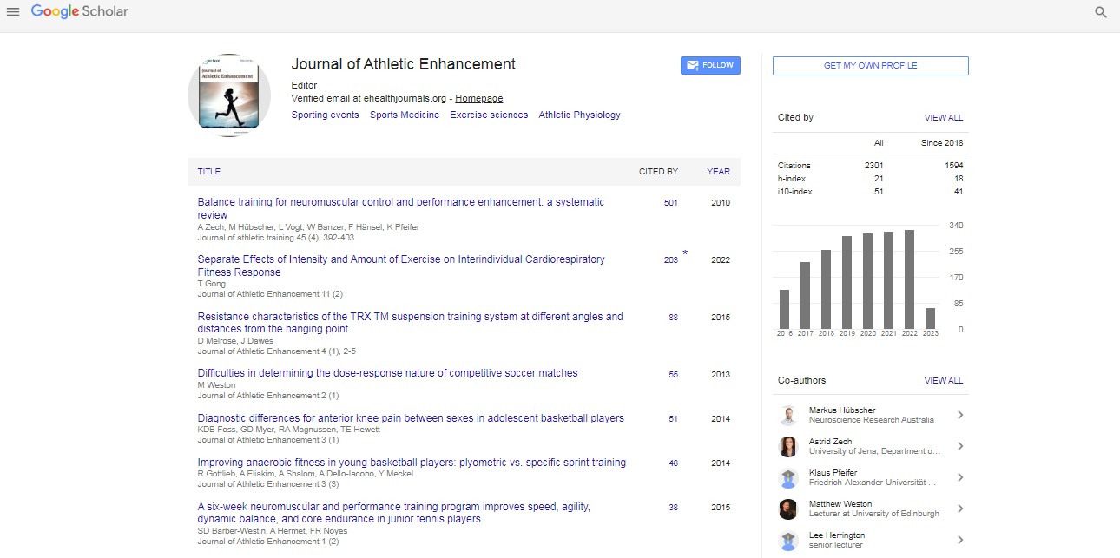Expand chevron next to Markus Hübscher
The width and height of the screenshot is (1120, 558).
(960, 415)
